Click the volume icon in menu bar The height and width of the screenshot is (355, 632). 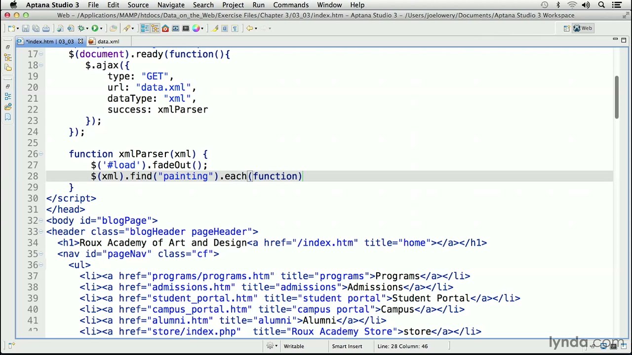(586, 5)
